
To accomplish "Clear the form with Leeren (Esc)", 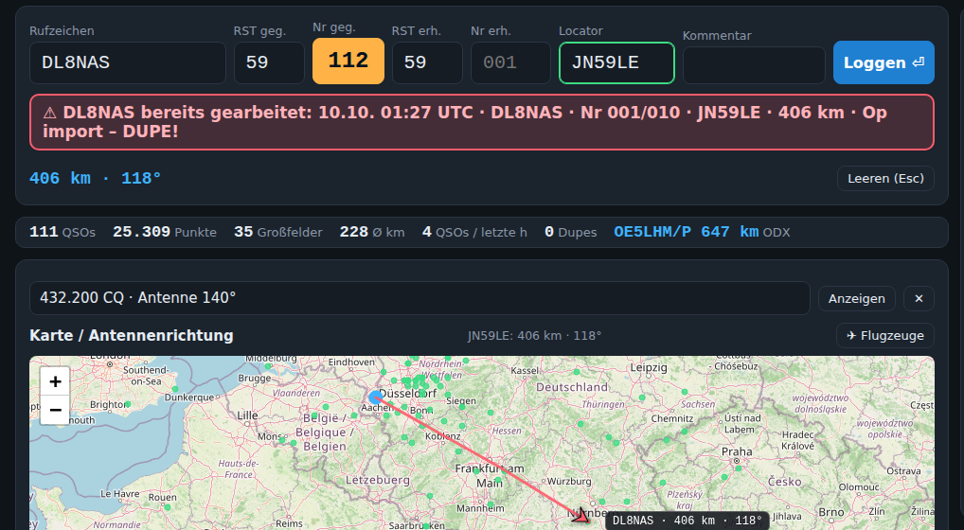I will [x=885, y=179].
